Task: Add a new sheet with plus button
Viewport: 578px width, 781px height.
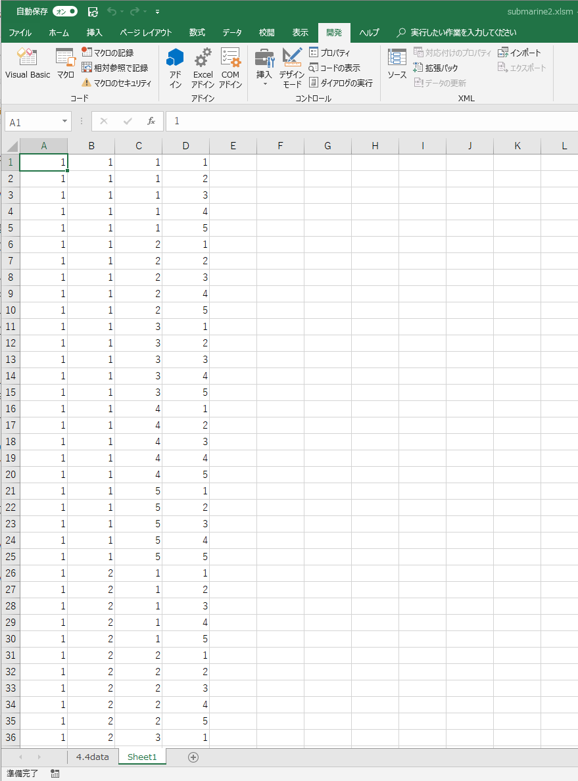Action: click(x=193, y=757)
